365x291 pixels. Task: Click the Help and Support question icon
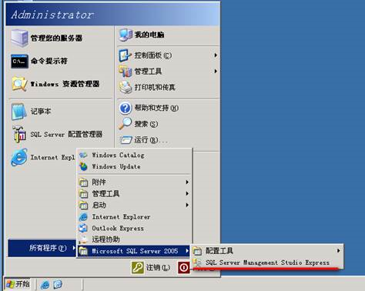pyautogui.click(x=126, y=108)
